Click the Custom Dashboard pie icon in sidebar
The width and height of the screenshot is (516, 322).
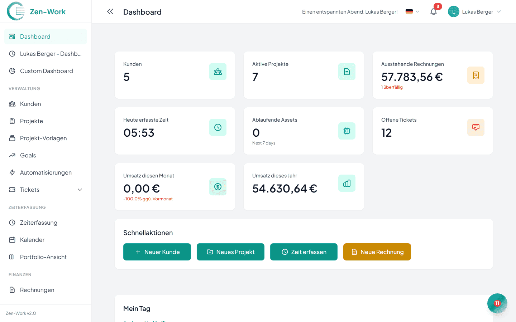pos(12,71)
